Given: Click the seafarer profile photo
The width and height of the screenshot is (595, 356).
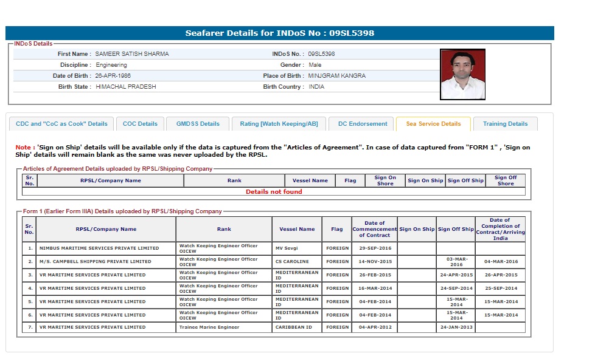Looking at the screenshot, I should coord(462,74).
